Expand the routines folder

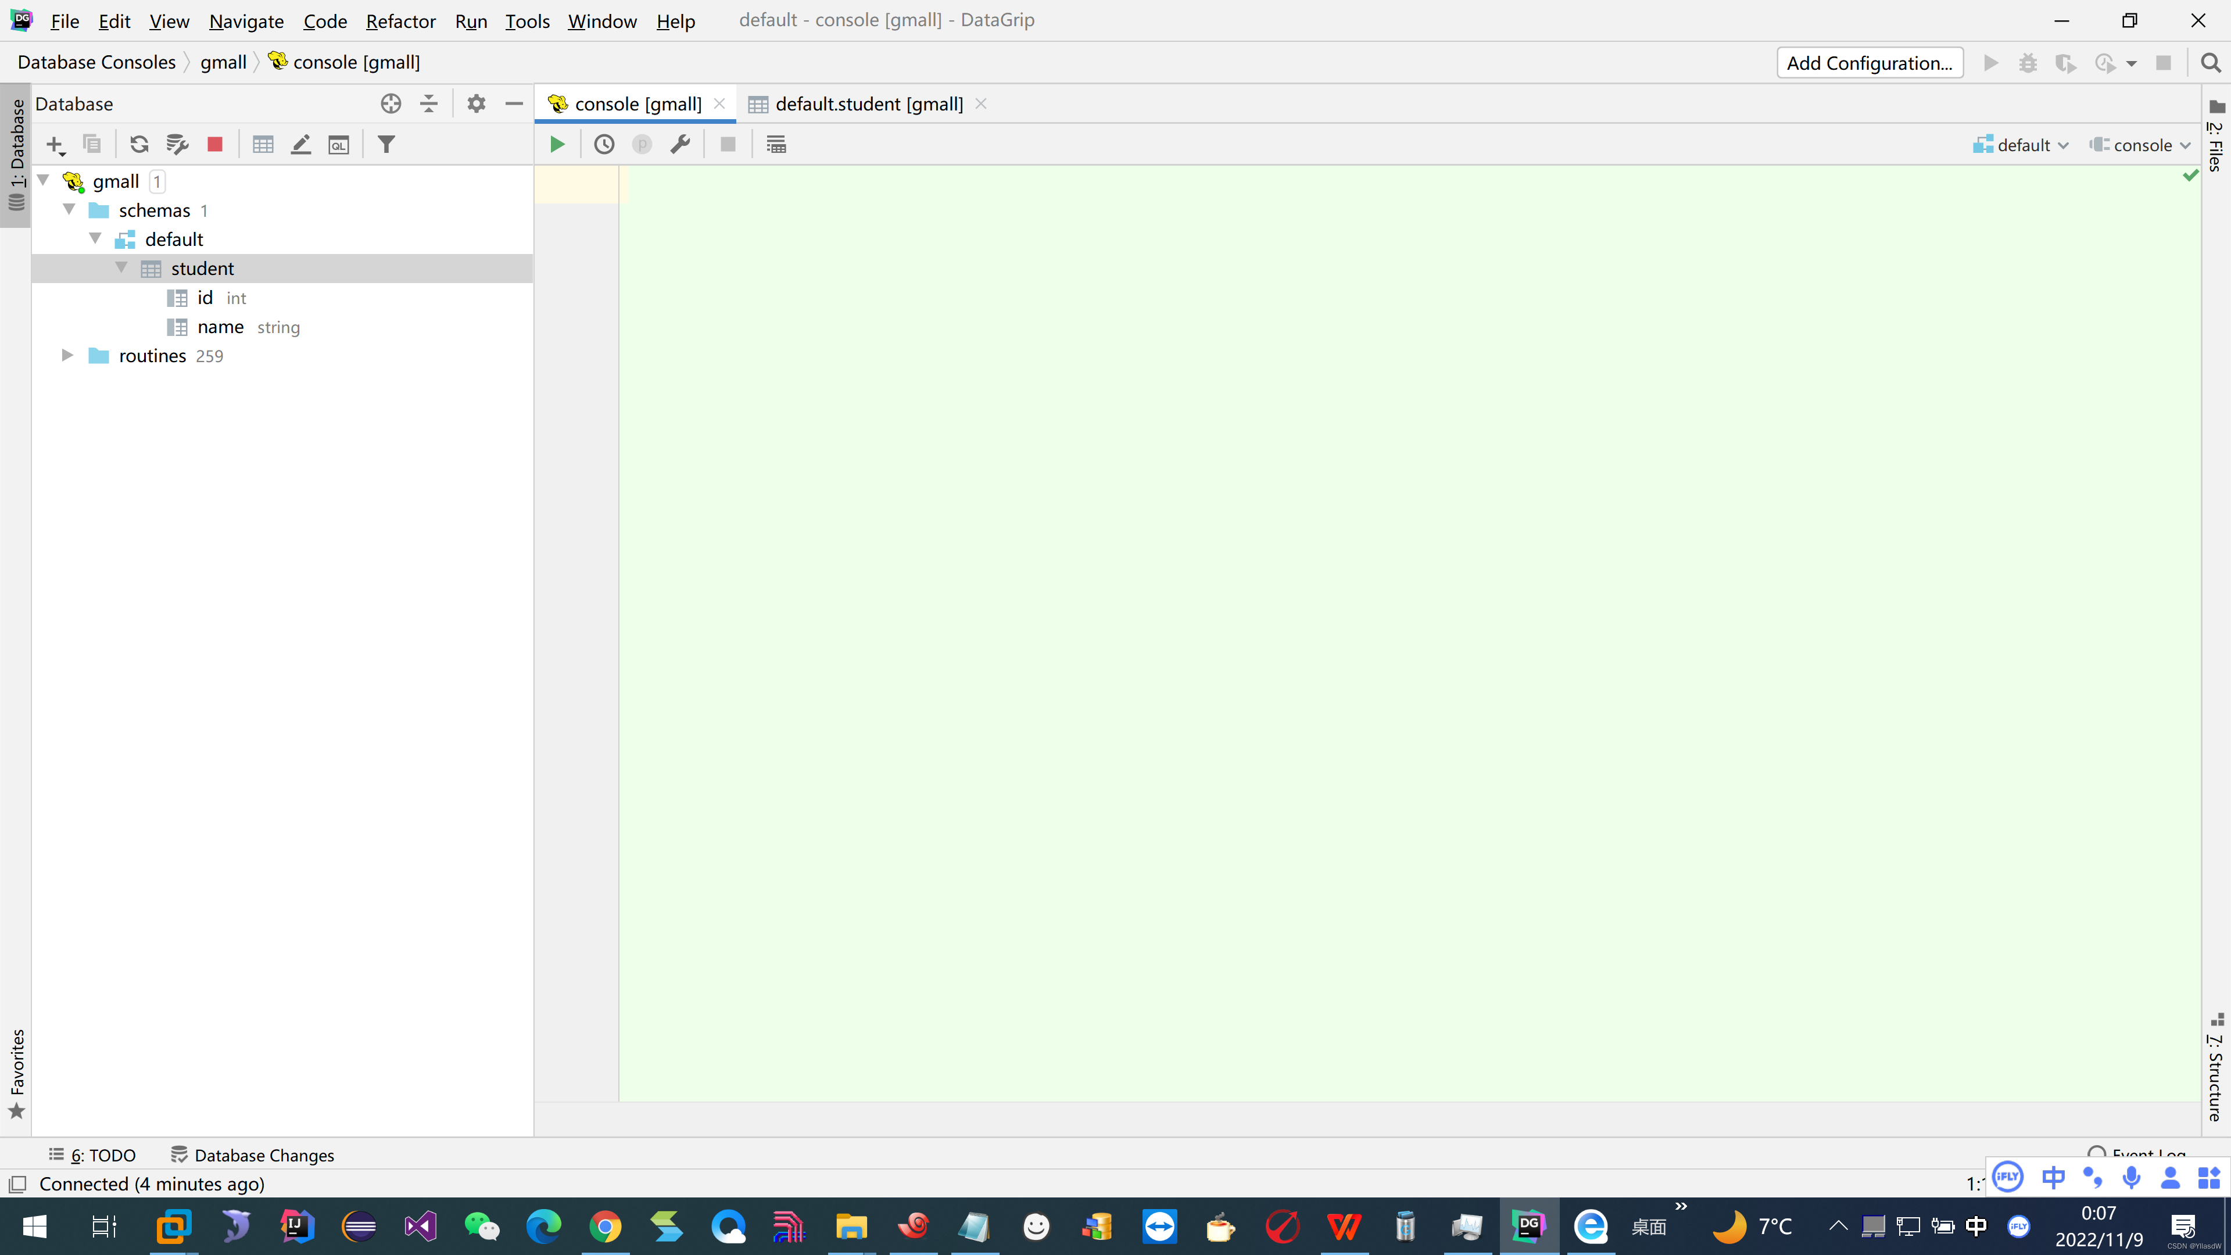(x=67, y=355)
